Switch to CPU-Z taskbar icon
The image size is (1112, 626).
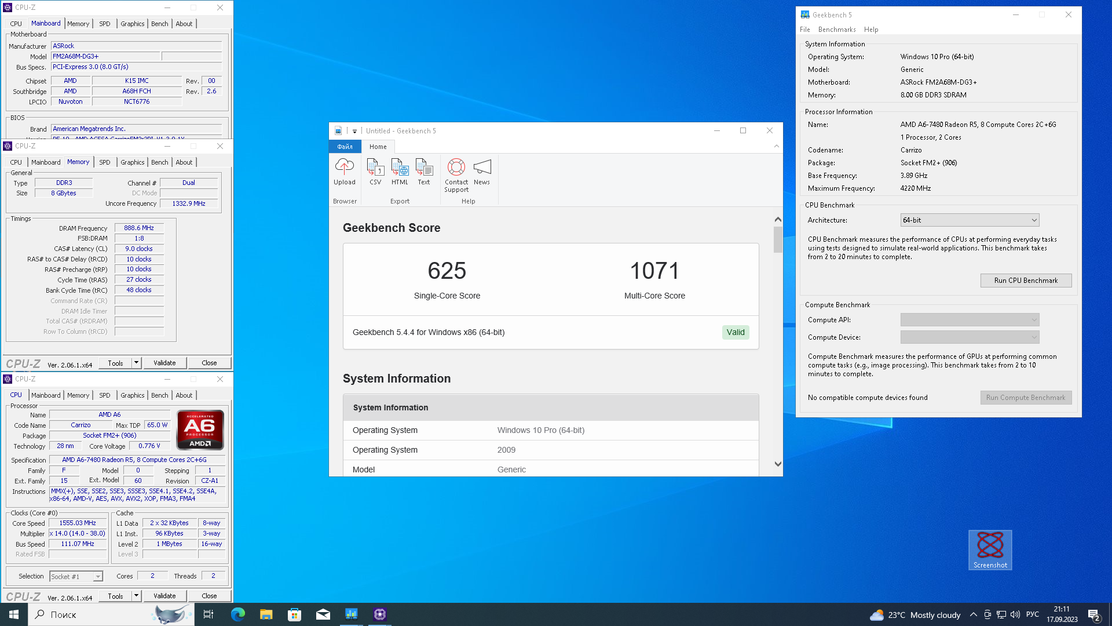[380, 614]
